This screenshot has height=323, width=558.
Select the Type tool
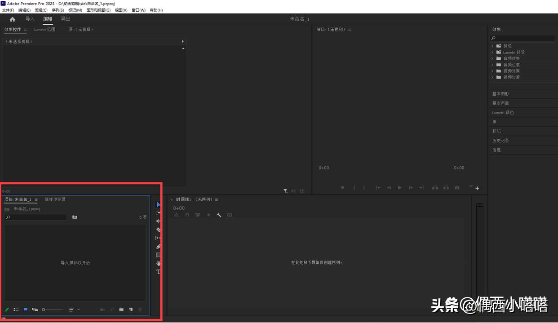[x=158, y=272]
